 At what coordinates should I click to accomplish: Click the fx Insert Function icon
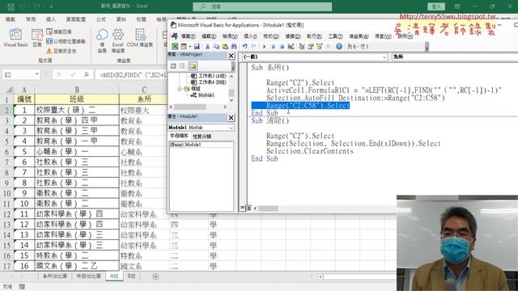[87, 75]
